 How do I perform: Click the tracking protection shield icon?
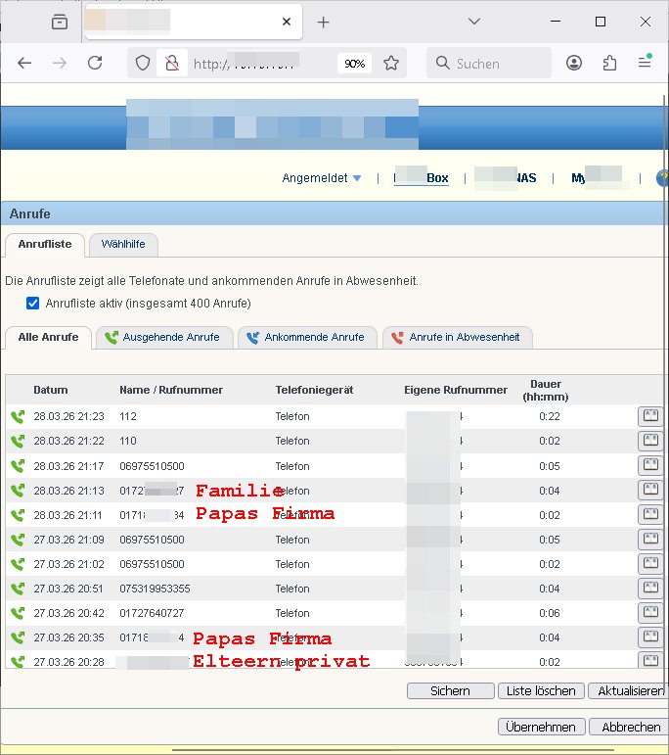(143, 63)
